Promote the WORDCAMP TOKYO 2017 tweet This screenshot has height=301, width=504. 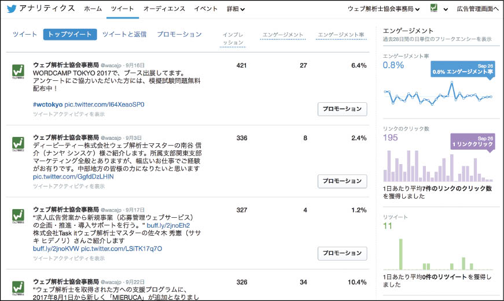click(343, 109)
